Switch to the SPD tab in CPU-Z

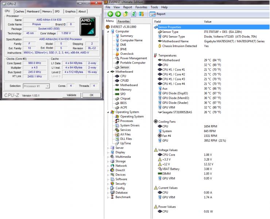point(57,11)
